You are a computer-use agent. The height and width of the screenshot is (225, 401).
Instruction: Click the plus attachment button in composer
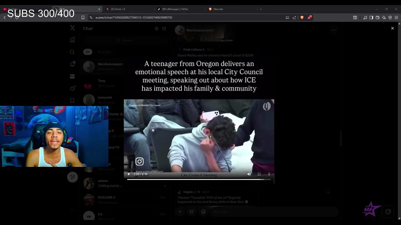point(180,212)
